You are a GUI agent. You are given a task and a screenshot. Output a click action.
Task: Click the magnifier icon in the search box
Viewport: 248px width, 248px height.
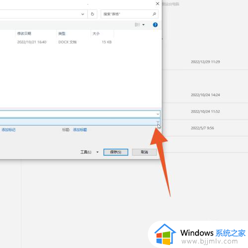154,14
